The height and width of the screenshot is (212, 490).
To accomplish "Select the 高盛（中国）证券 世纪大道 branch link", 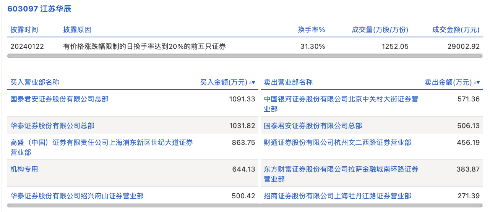I will [x=101, y=143].
